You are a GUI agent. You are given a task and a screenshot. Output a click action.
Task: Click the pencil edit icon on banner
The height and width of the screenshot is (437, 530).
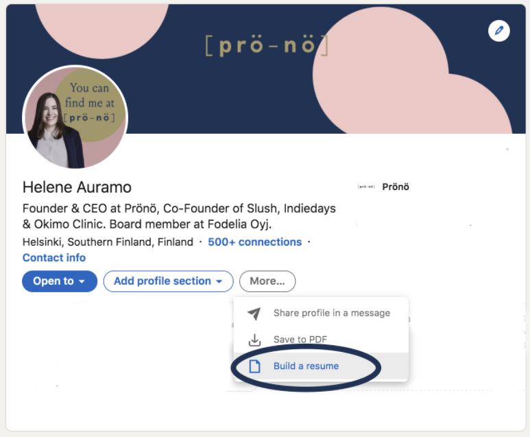499,31
